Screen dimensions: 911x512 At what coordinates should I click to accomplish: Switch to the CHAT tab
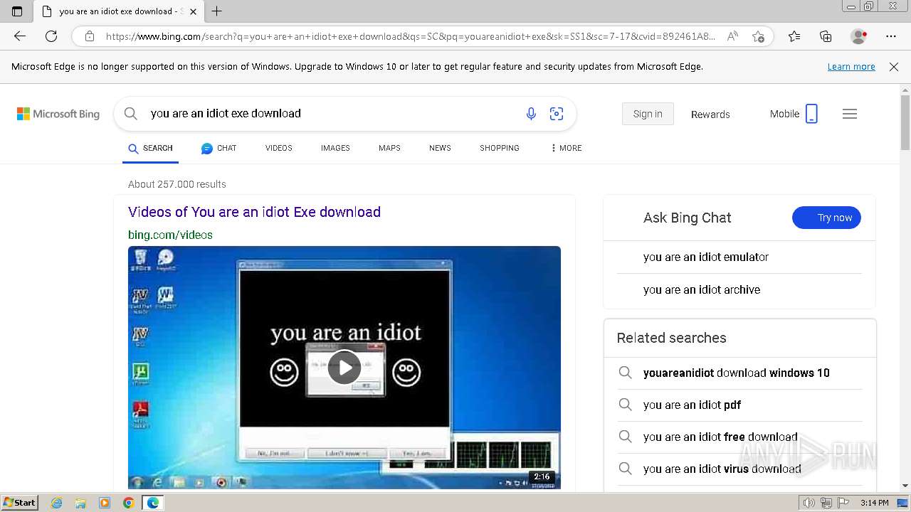pyautogui.click(x=218, y=148)
